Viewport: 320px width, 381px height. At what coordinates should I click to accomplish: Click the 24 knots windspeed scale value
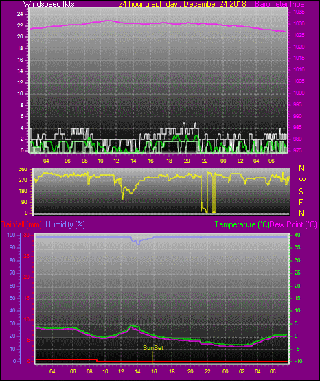pos(20,14)
